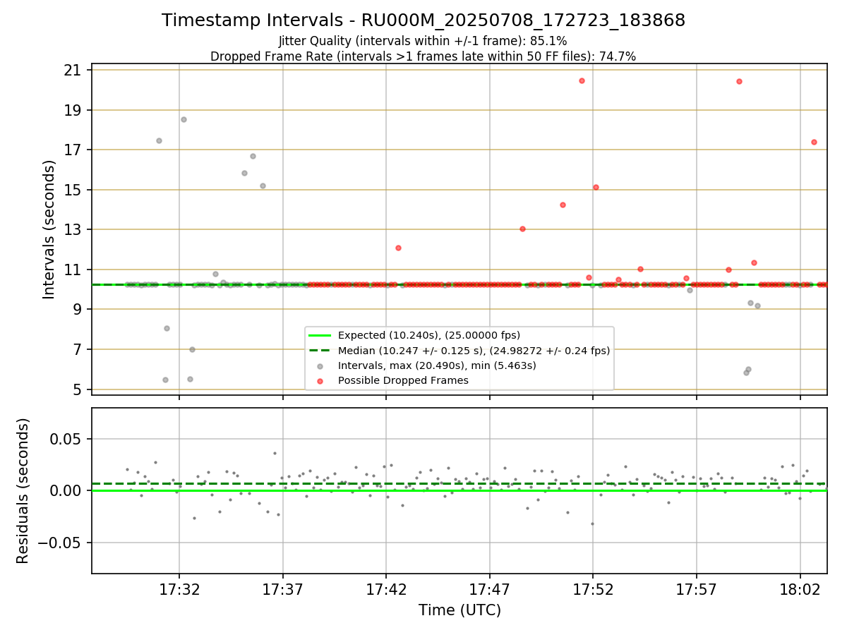The image size is (847, 635).
Task: Click the dashed green line sample in the legend
Action: click(320, 351)
